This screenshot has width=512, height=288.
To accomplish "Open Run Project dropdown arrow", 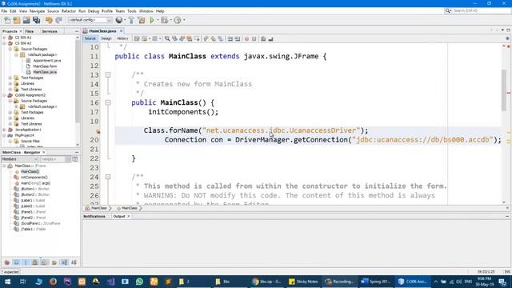I will (x=158, y=20).
